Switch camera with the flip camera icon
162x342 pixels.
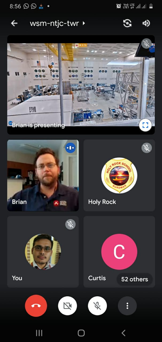127,24
